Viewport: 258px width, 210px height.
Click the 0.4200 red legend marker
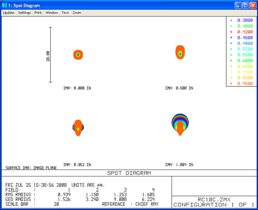pyautogui.click(x=231, y=32)
